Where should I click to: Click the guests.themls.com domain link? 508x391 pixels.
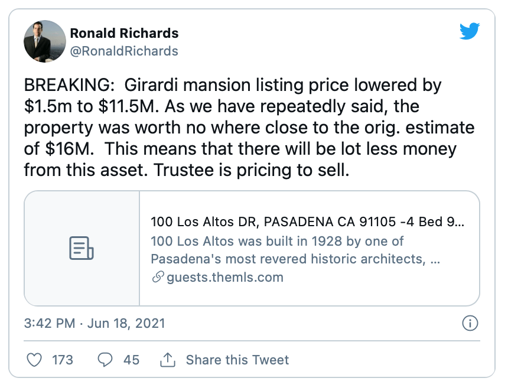[x=225, y=277]
